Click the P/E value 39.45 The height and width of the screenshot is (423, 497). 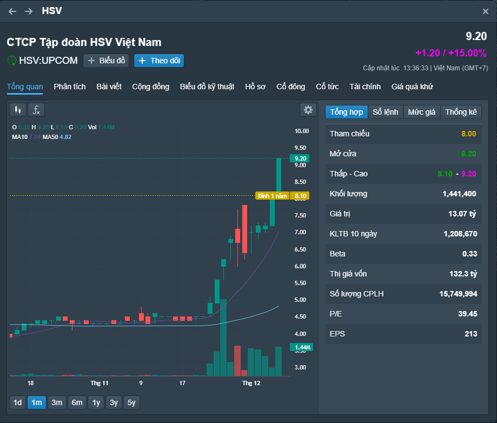click(x=467, y=314)
